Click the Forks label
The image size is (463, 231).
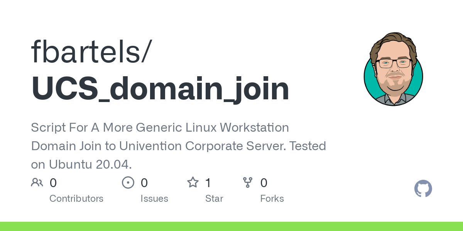point(272,199)
